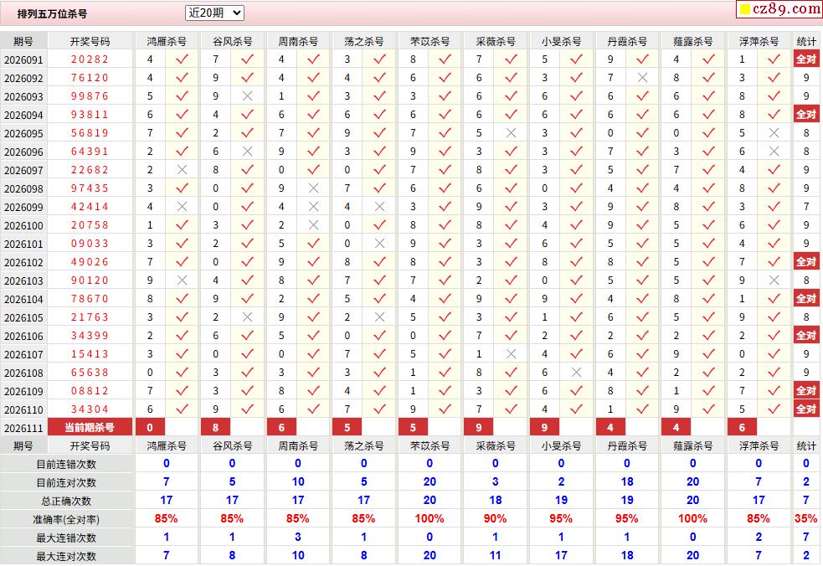823x566 pixels.
Task: Click the top 芣苡杀号 column header
Action: pos(430,42)
